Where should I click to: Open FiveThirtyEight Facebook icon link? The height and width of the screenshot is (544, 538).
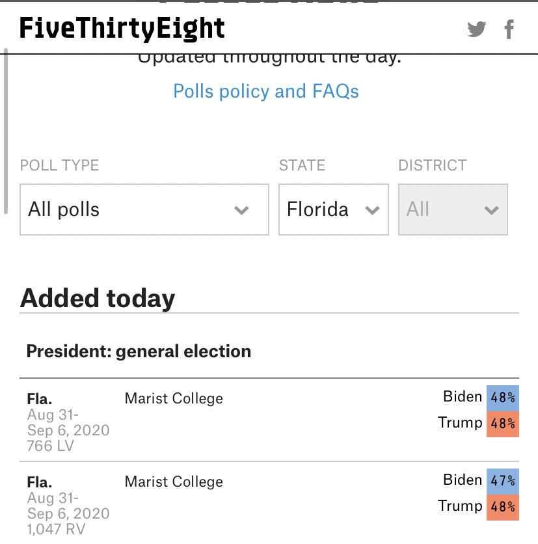click(x=509, y=29)
